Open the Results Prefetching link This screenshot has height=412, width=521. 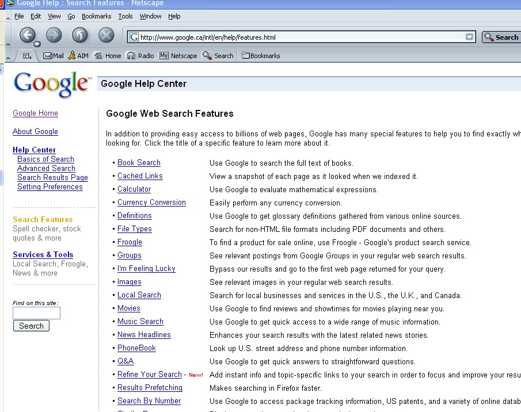click(150, 388)
